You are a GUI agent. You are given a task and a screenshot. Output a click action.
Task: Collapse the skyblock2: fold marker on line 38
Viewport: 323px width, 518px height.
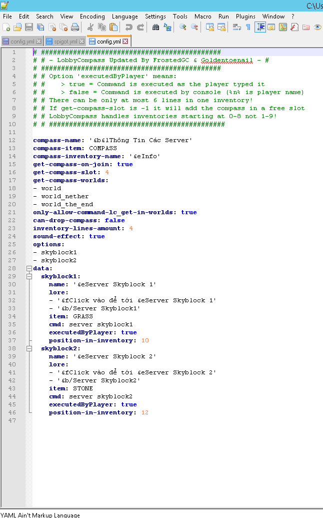click(29, 348)
